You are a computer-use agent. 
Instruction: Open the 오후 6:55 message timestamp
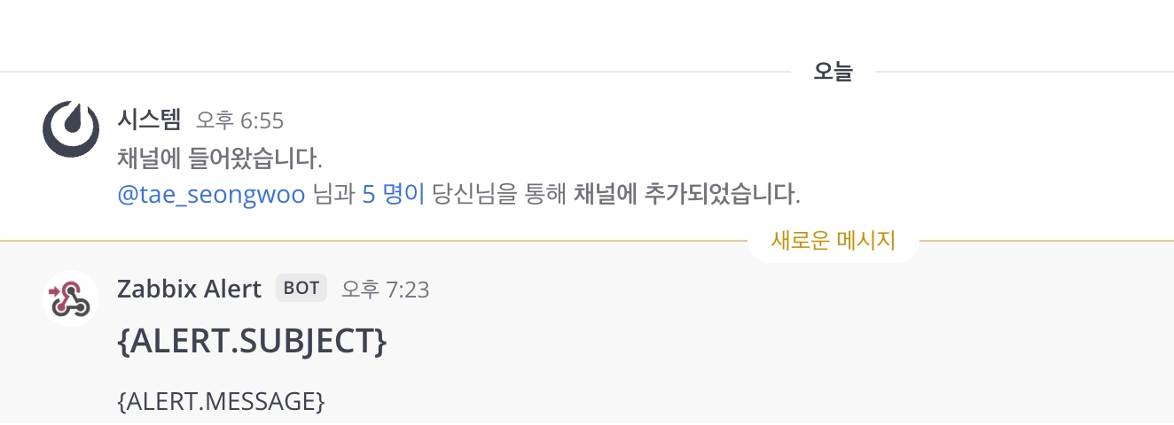pyautogui.click(x=240, y=120)
